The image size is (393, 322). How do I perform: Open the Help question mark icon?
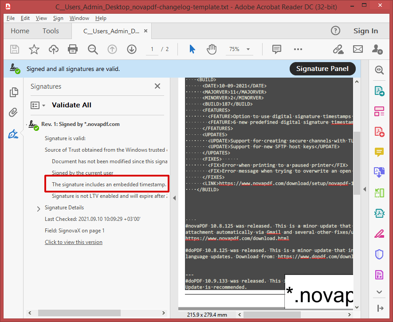pyautogui.click(x=335, y=31)
